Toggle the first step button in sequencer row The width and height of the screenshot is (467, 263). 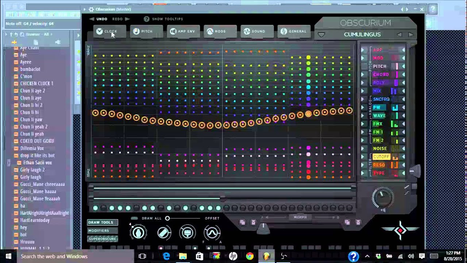pyautogui.click(x=96, y=208)
